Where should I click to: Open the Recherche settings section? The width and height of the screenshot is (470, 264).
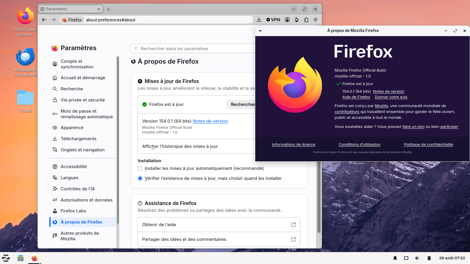83,89
